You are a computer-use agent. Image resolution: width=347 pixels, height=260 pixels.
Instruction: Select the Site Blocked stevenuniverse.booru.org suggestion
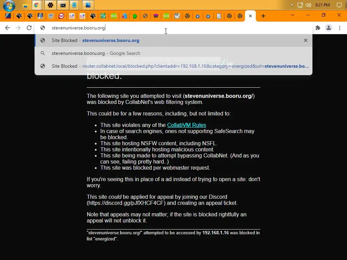click(173, 41)
